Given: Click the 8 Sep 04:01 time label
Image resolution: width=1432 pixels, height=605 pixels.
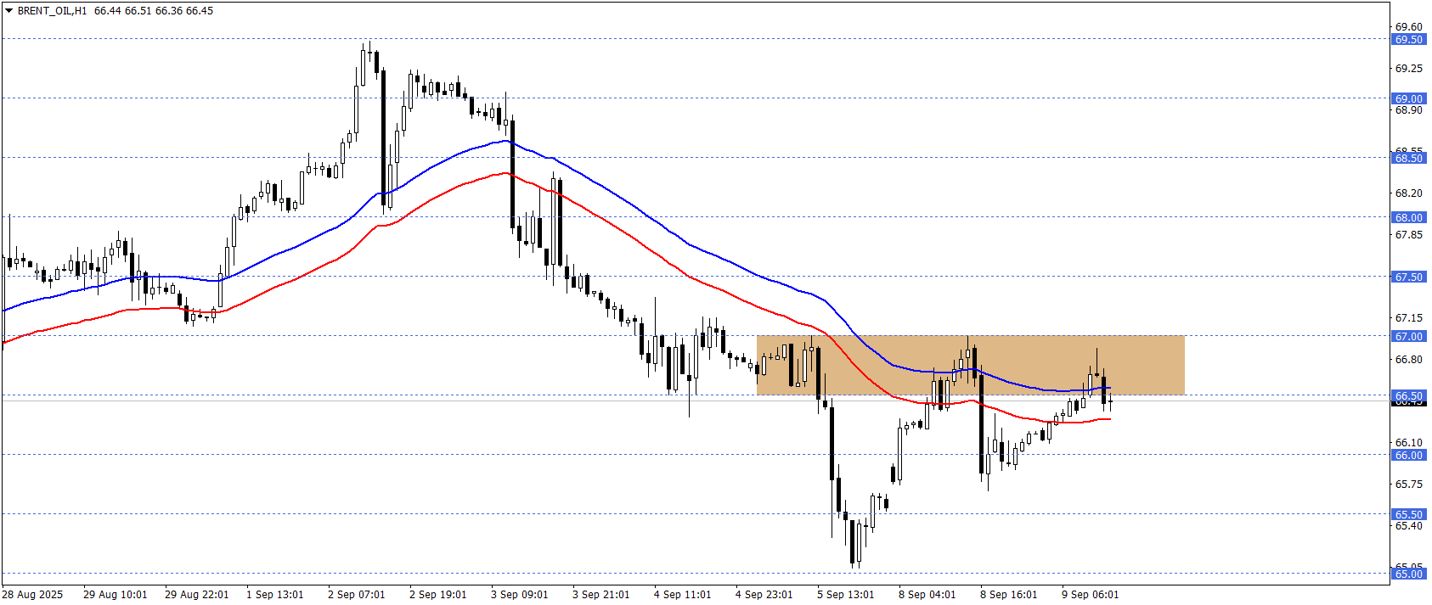Looking at the screenshot, I should click(927, 595).
